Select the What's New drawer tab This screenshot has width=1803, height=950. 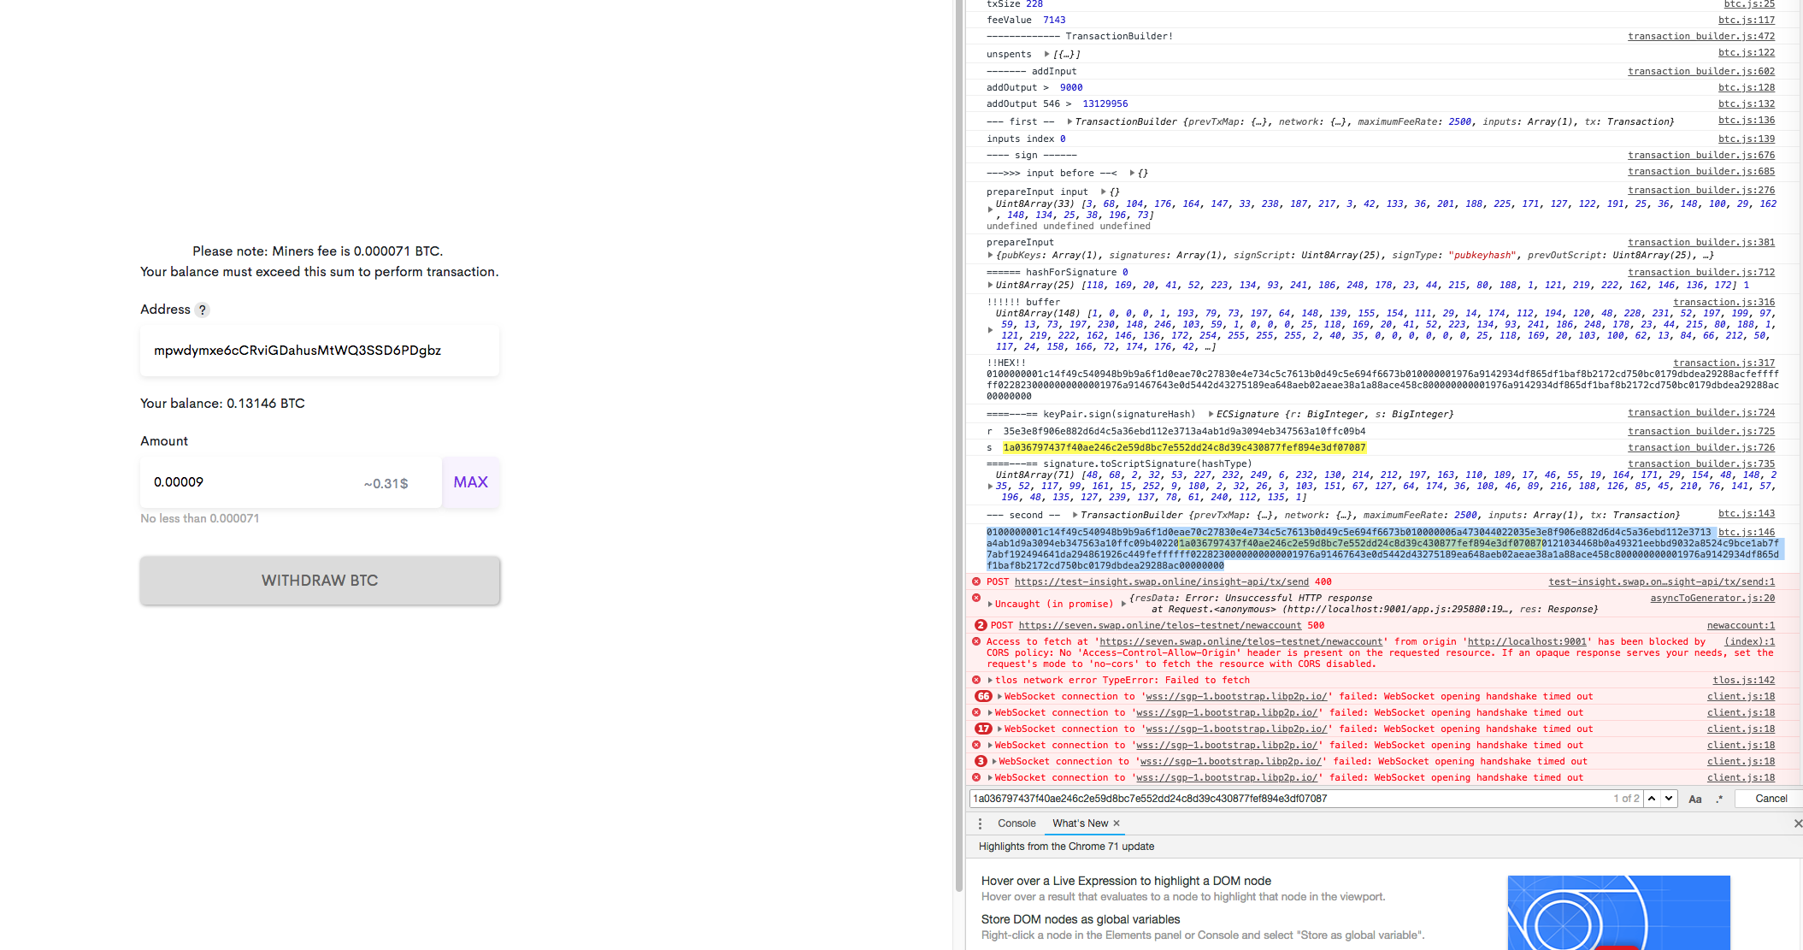coord(1080,823)
